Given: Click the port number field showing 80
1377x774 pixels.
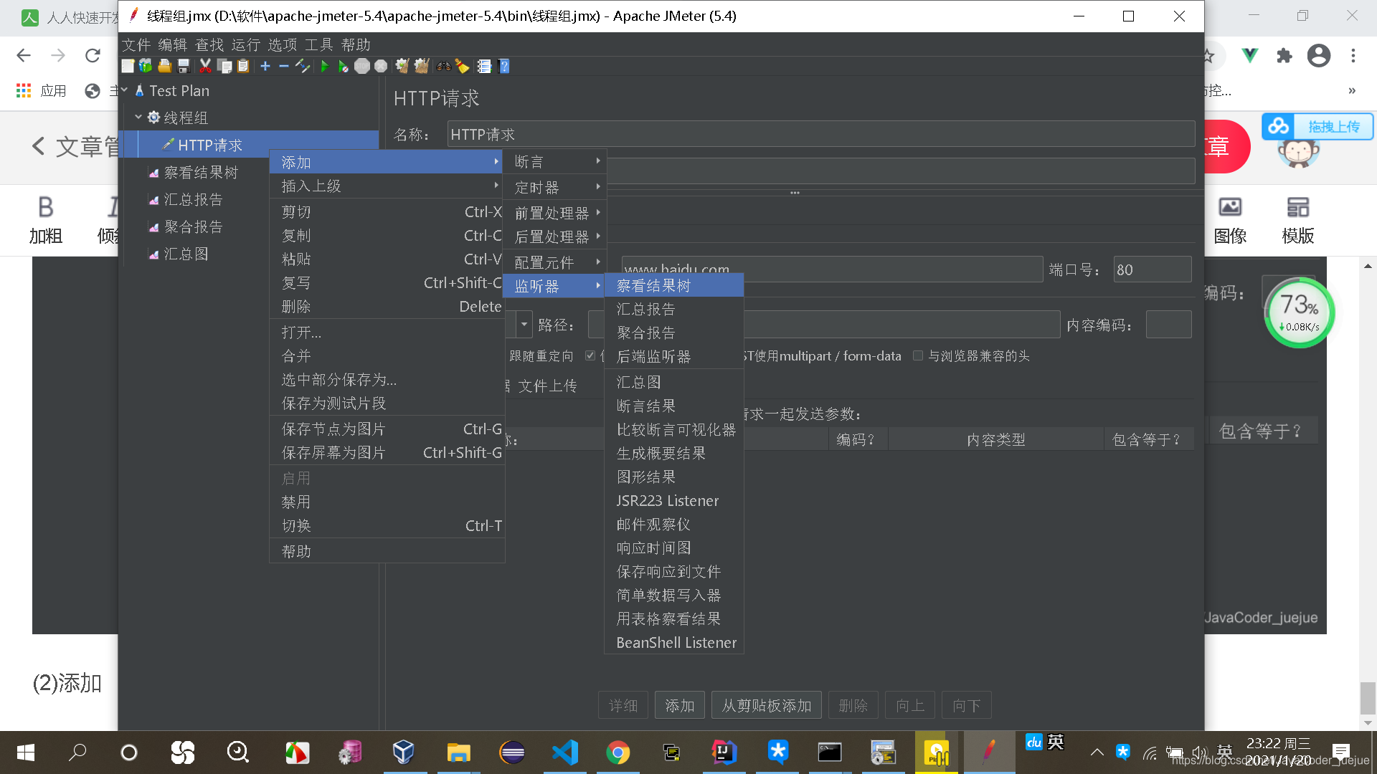Looking at the screenshot, I should point(1151,269).
